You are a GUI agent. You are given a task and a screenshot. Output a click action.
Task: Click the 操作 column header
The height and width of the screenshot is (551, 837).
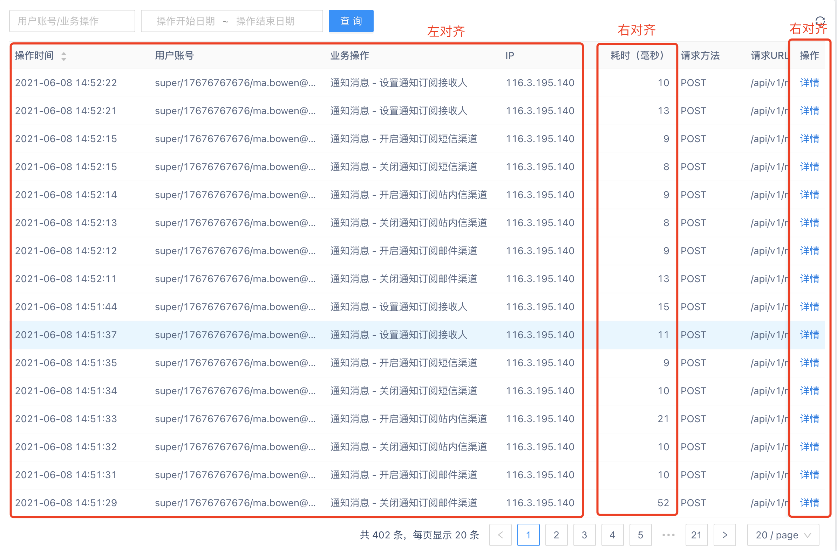[x=809, y=56]
